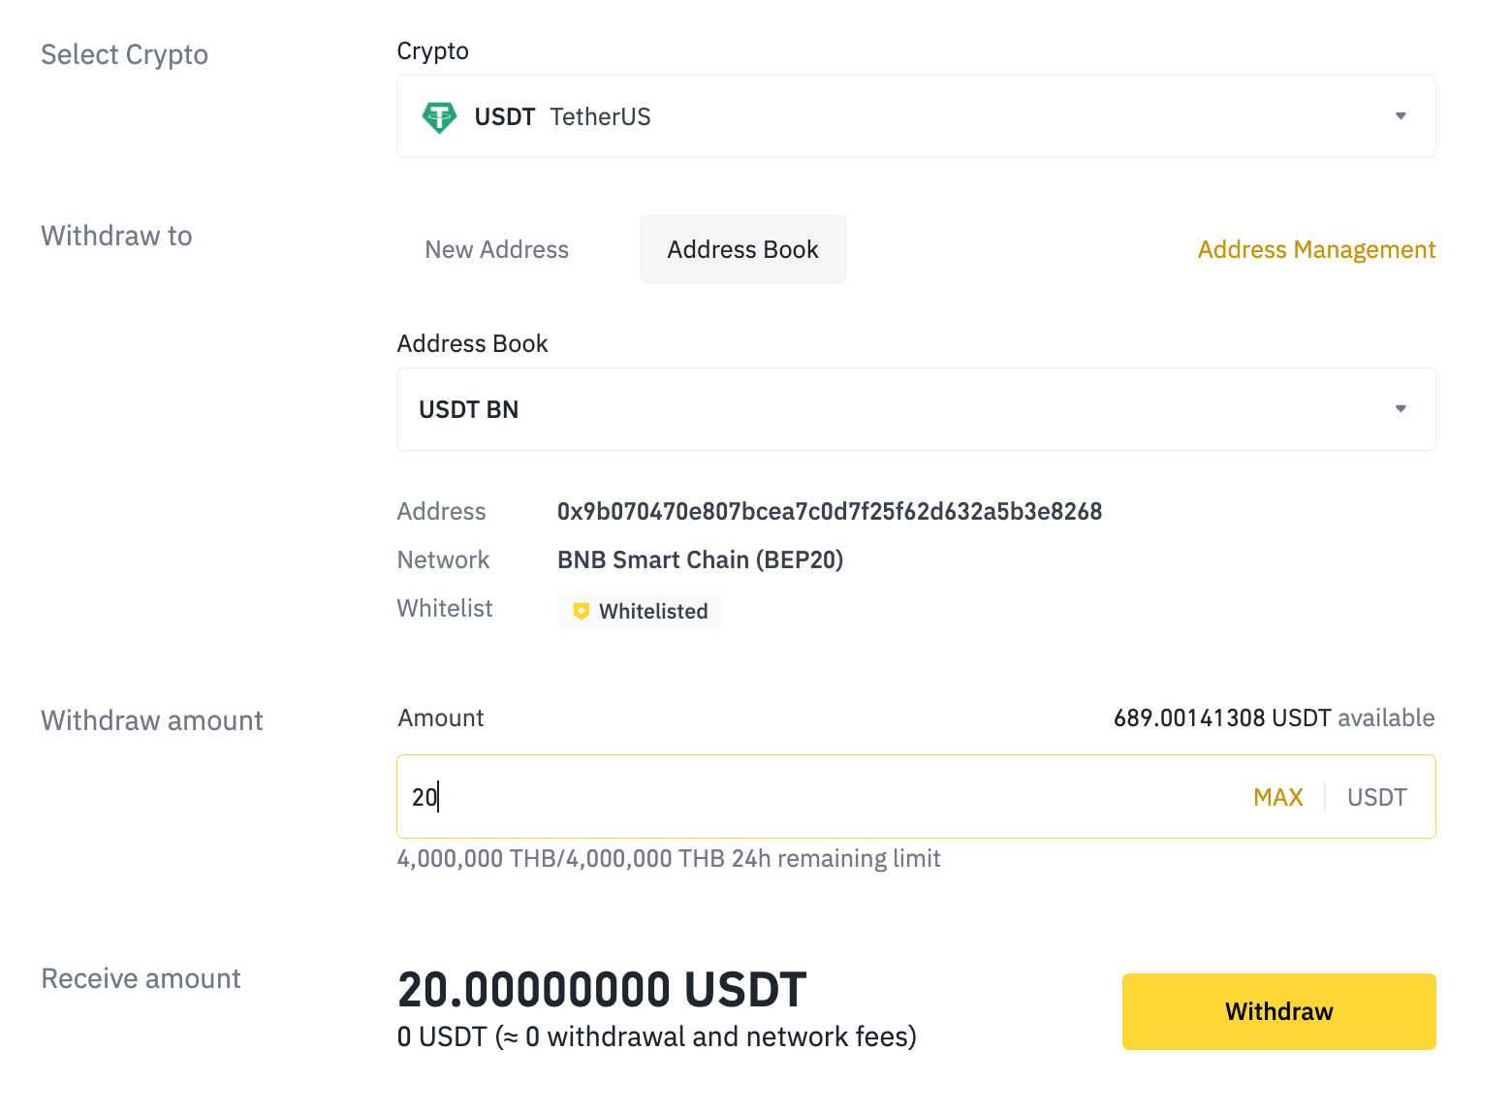Viewport: 1512px width, 1115px height.
Task: Click the withdrawal and network fees text
Action: (657, 1036)
